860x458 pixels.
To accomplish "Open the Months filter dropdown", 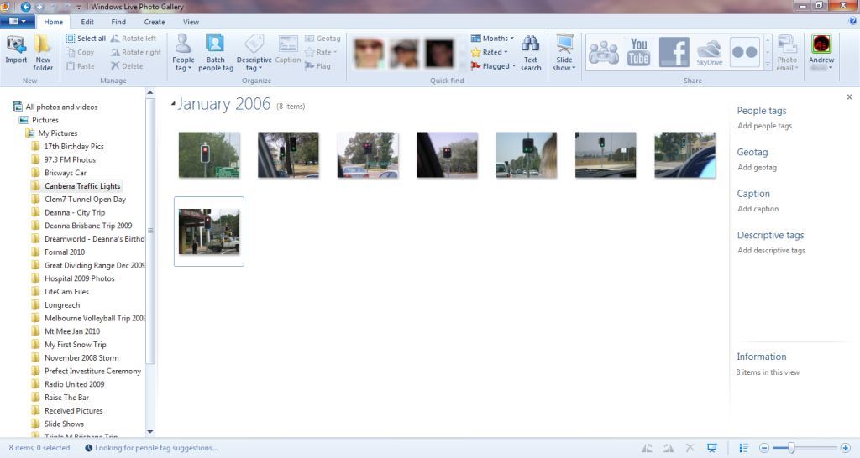I will [492, 39].
